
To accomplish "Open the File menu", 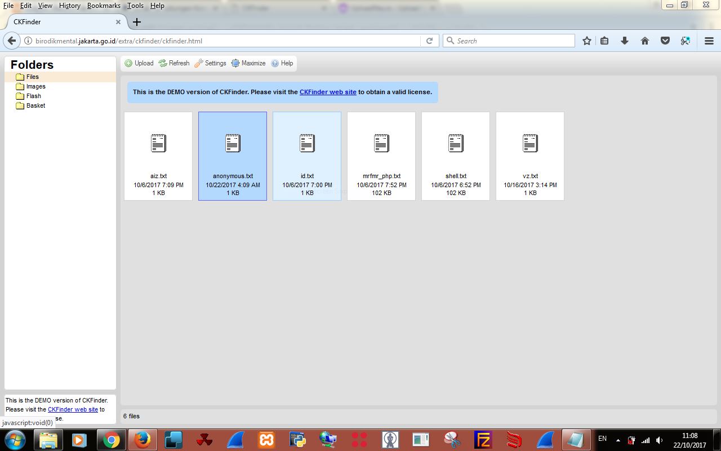I will [x=8, y=6].
